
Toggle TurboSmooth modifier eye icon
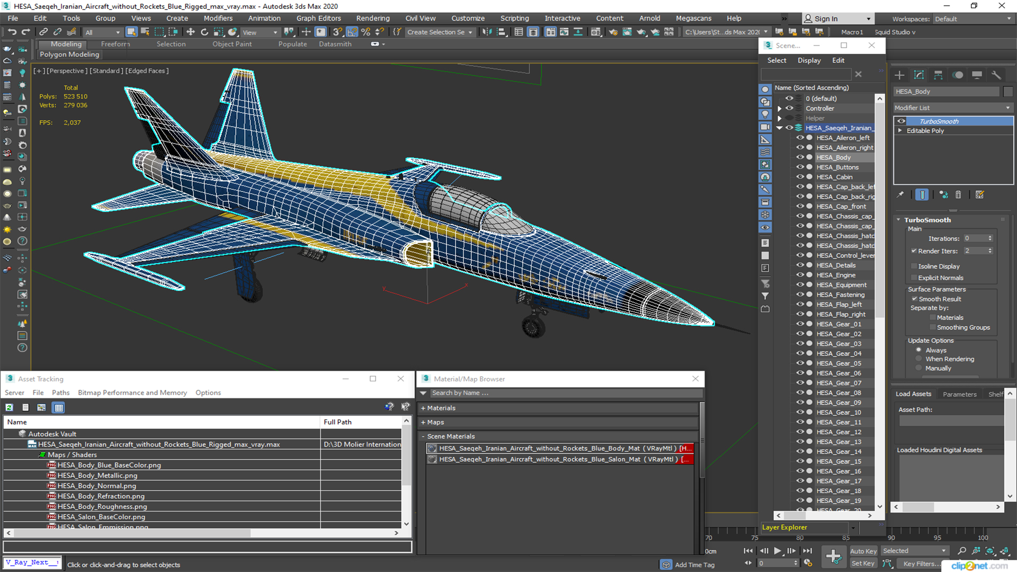901,121
